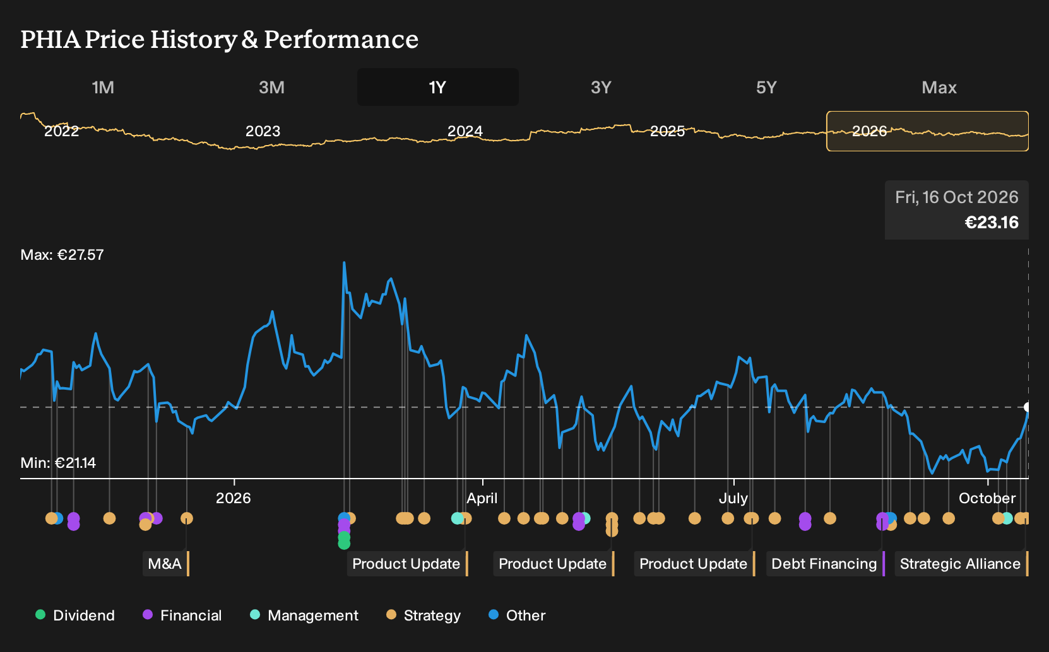Jump to 2022 in the overview chart
This screenshot has height=652, width=1049.
pos(61,131)
